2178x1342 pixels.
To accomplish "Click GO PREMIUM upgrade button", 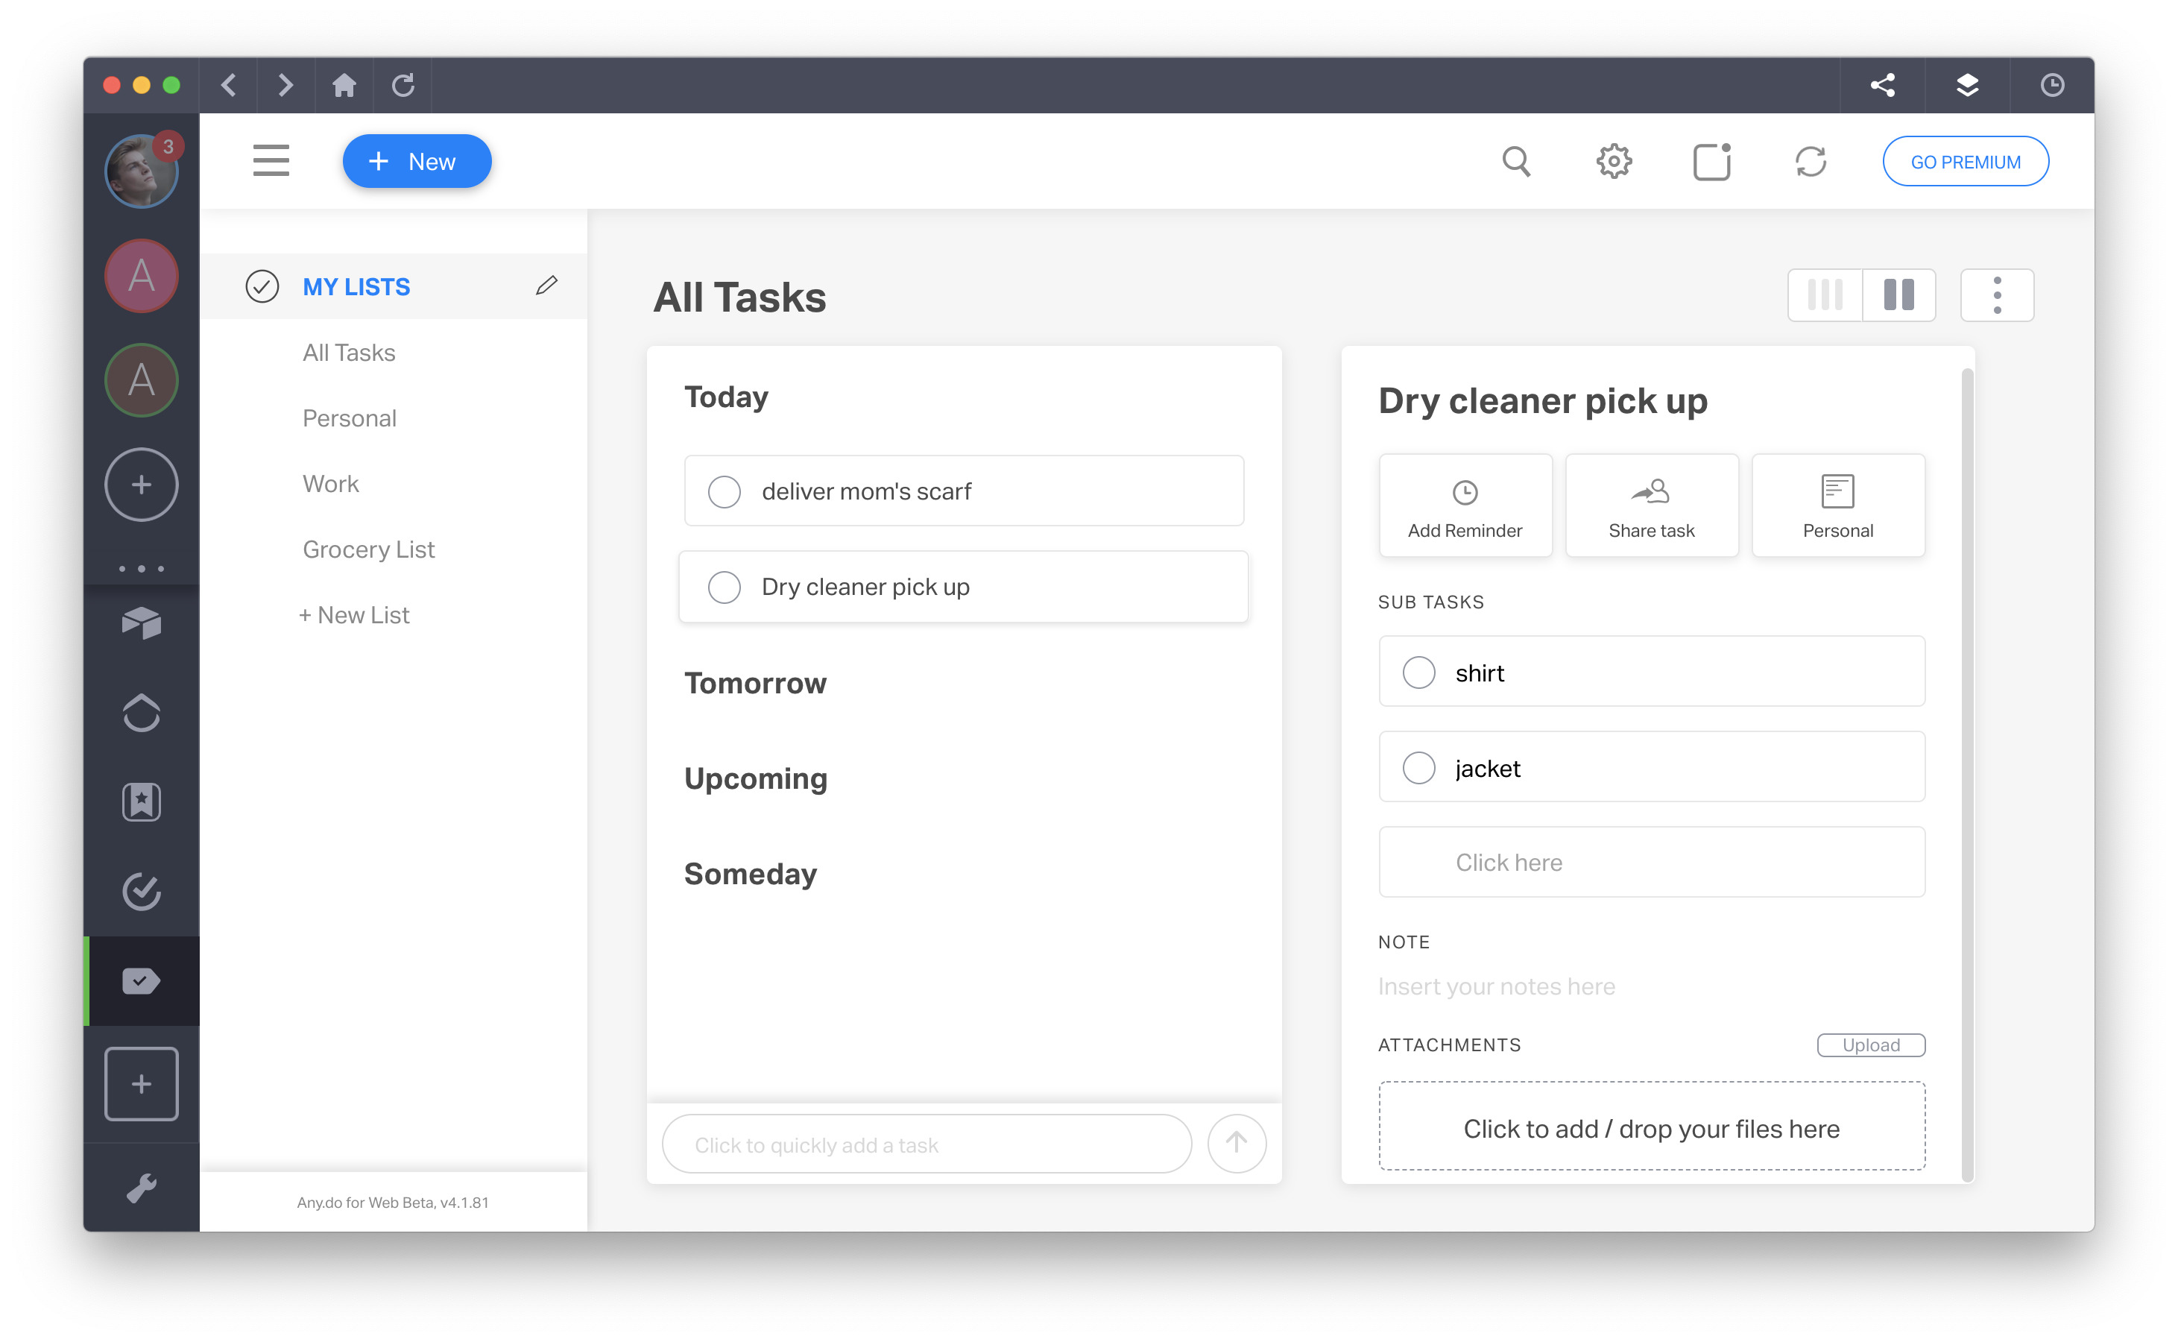I will (x=1965, y=162).
